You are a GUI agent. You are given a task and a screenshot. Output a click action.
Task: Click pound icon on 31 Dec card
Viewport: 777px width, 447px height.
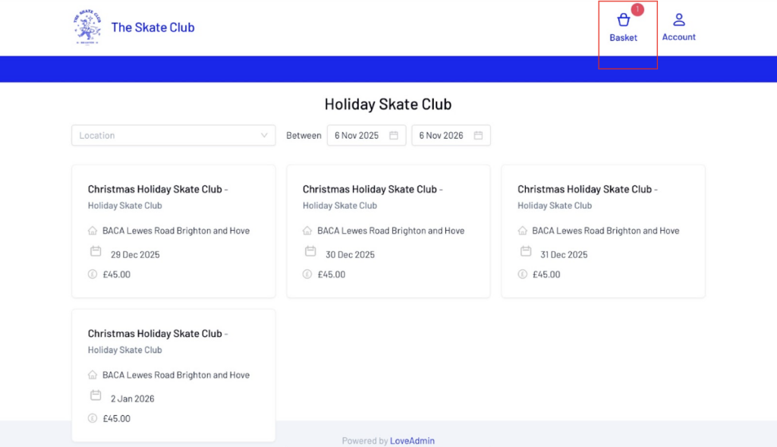point(522,275)
